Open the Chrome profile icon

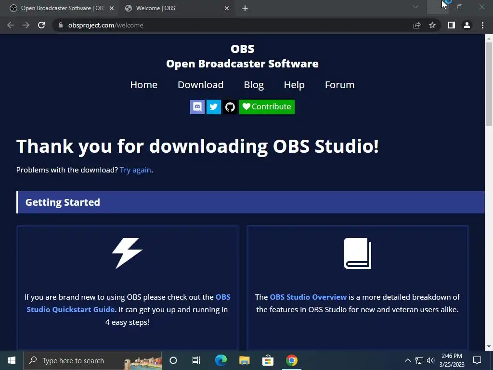pos(467,25)
